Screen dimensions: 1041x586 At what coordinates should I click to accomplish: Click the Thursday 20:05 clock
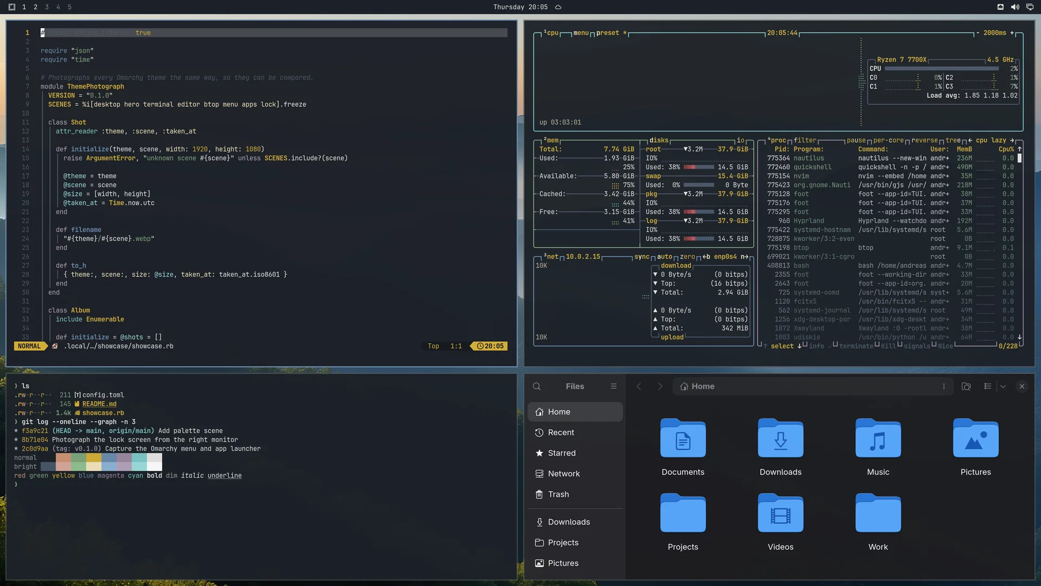(x=520, y=7)
